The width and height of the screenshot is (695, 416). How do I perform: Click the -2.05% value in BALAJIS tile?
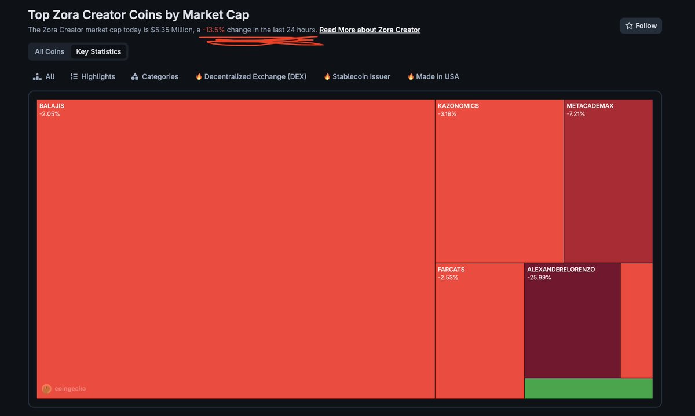49,114
